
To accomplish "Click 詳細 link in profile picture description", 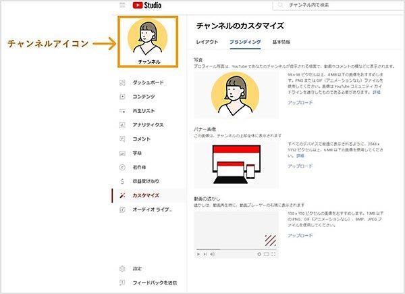I will [377, 93].
